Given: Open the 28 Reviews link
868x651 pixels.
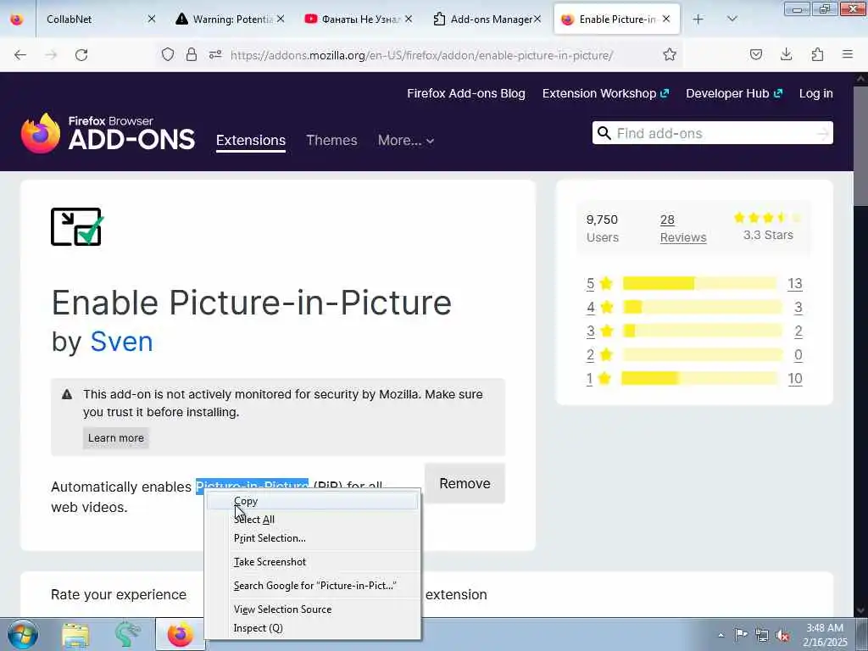Looking at the screenshot, I should point(683,228).
